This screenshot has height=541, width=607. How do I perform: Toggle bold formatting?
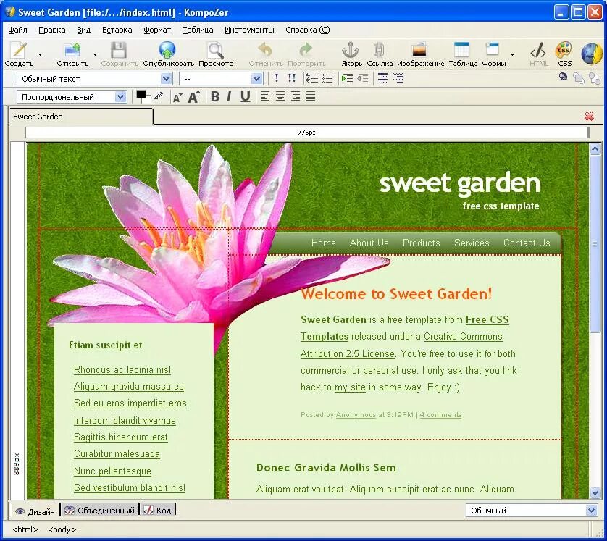(x=215, y=96)
